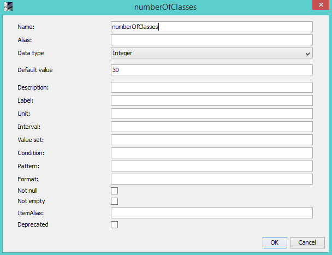
Task: Focus the Condition text field
Action: click(x=211, y=153)
